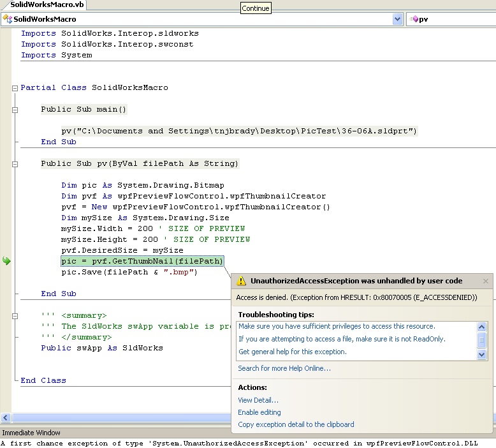The height and width of the screenshot is (448, 496).
Task: Collapse the Public Sub pv block
Action: tap(15, 164)
